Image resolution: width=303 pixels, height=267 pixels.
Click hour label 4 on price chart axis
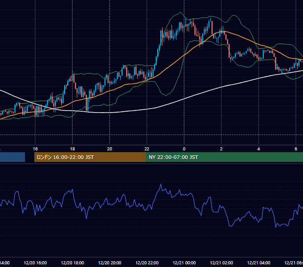click(258, 149)
